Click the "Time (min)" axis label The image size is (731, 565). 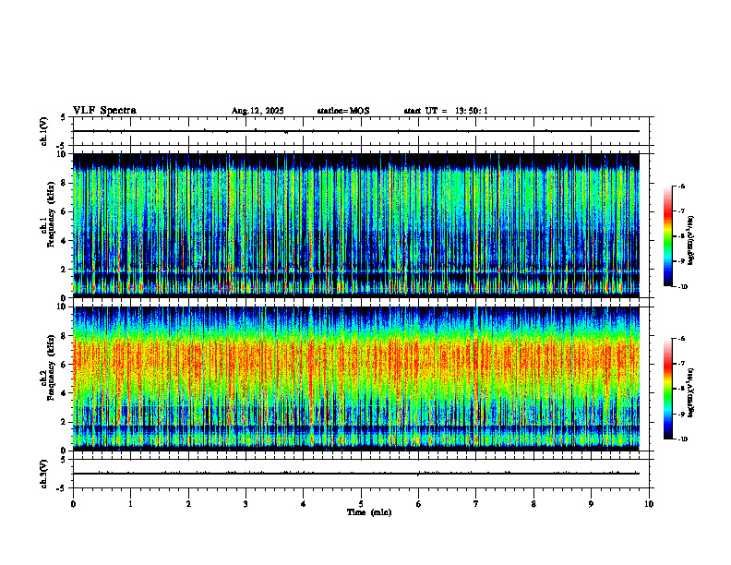click(x=369, y=512)
